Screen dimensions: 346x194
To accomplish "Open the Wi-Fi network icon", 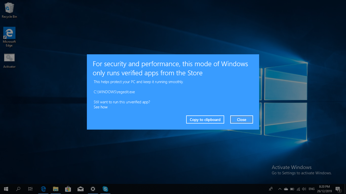I will pyautogui.click(x=298, y=189).
